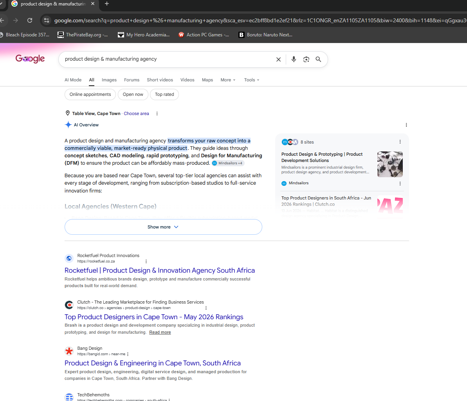Viewport: 467px width, 401px height.
Task: Submit search with the magnifying glass icon
Action: pos(318,59)
